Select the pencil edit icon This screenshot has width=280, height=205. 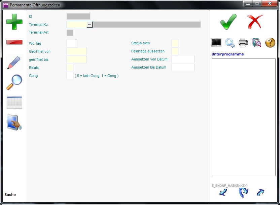click(x=14, y=63)
